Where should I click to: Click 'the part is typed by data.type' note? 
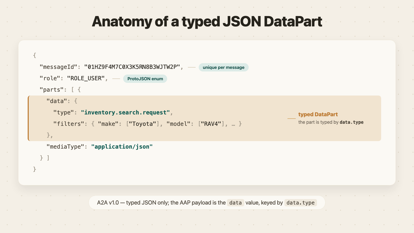coord(331,122)
